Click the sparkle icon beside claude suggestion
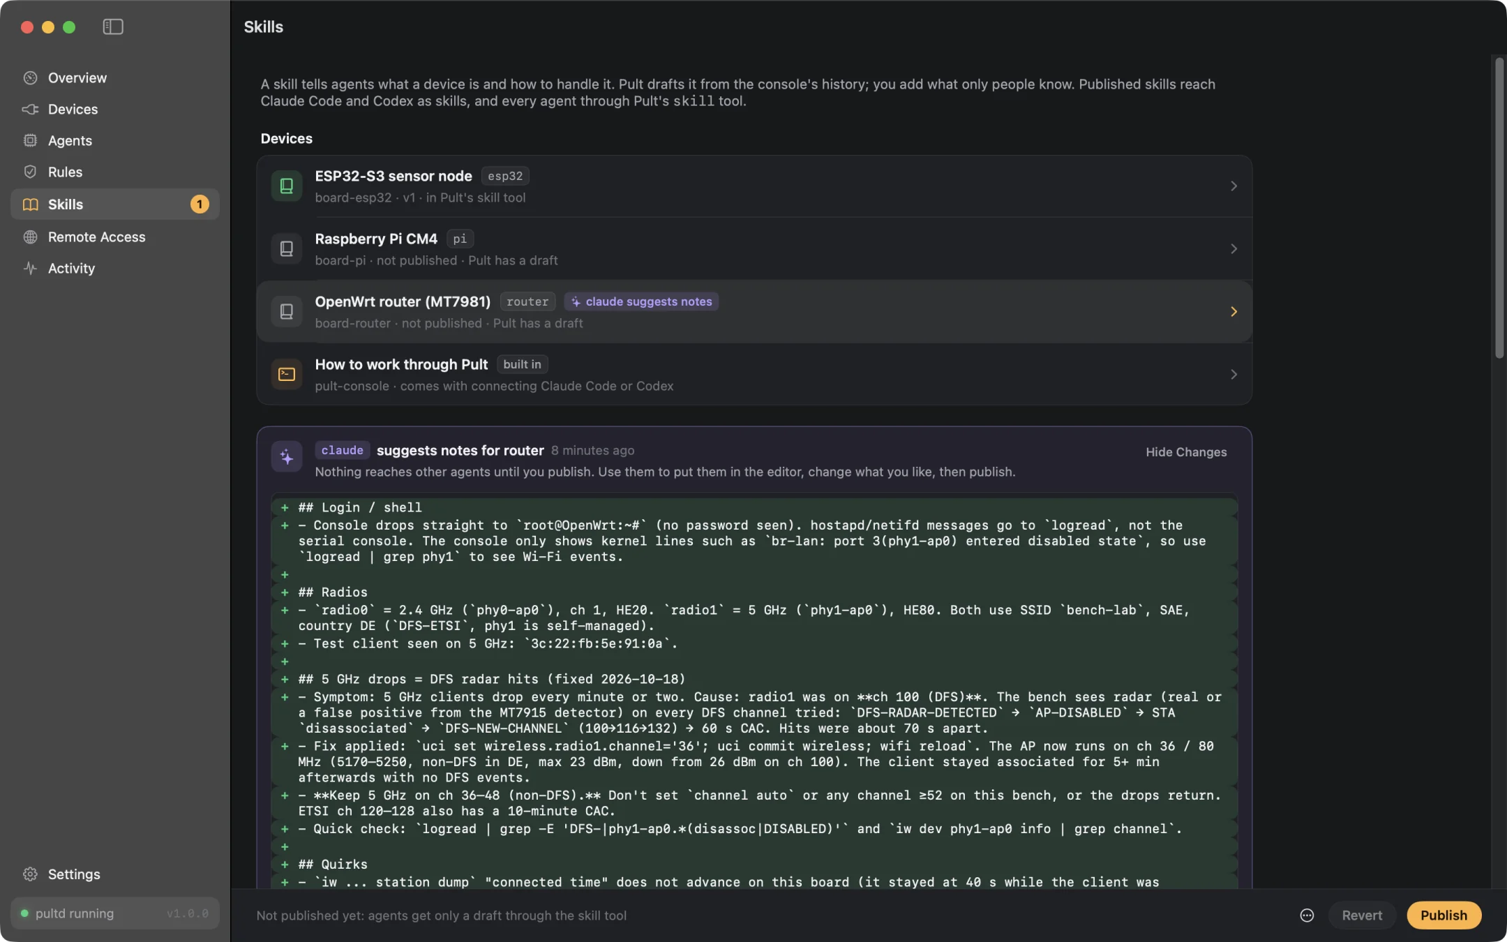The height and width of the screenshot is (942, 1507). pos(287,457)
